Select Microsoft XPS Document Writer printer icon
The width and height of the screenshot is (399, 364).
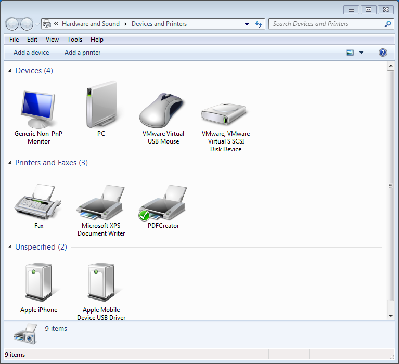pyautogui.click(x=101, y=202)
